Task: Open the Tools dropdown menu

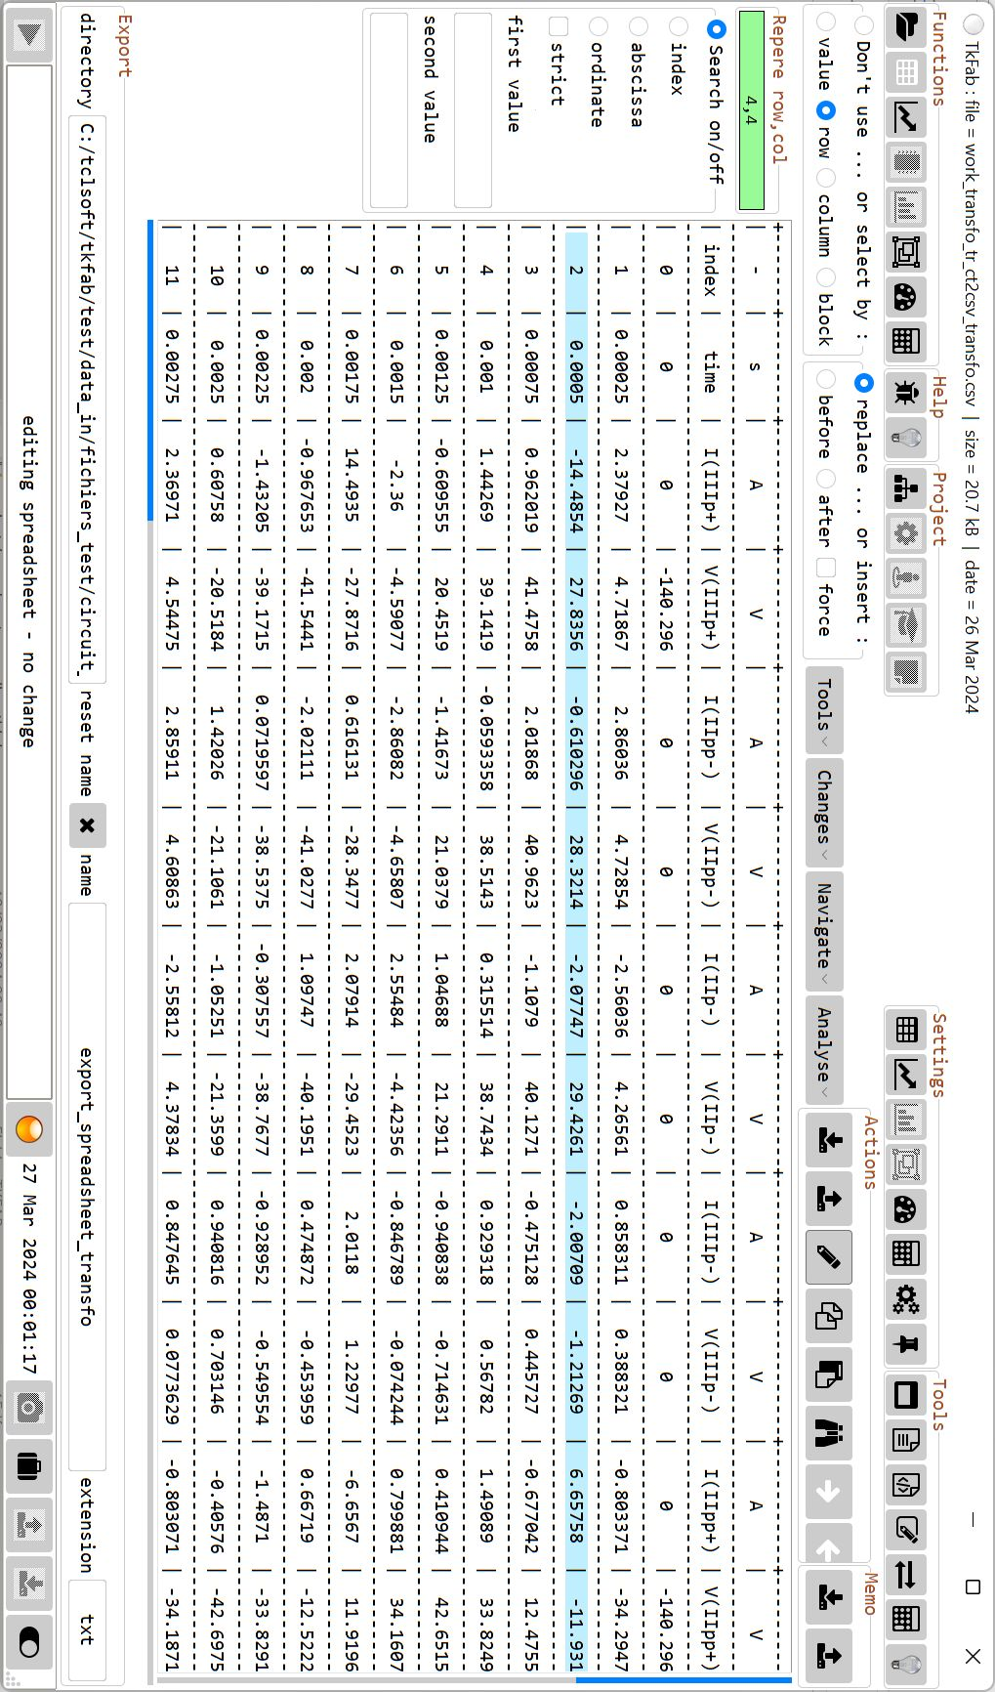Action: pyautogui.click(x=824, y=711)
